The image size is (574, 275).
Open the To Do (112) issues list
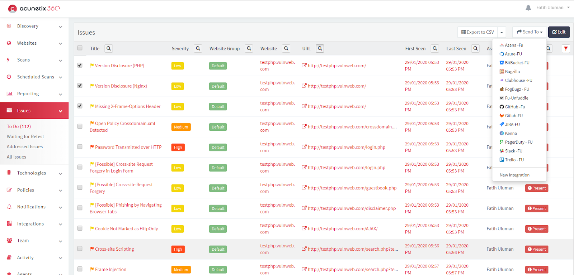click(19, 126)
